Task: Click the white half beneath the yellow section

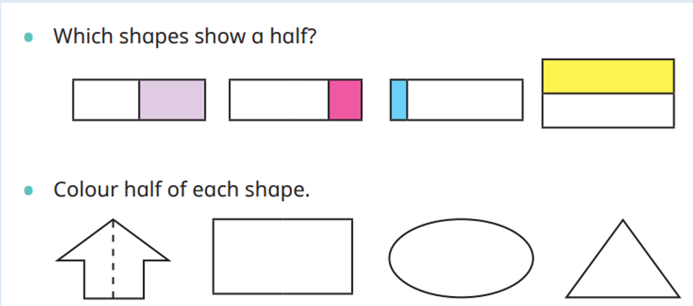Action: [607, 110]
